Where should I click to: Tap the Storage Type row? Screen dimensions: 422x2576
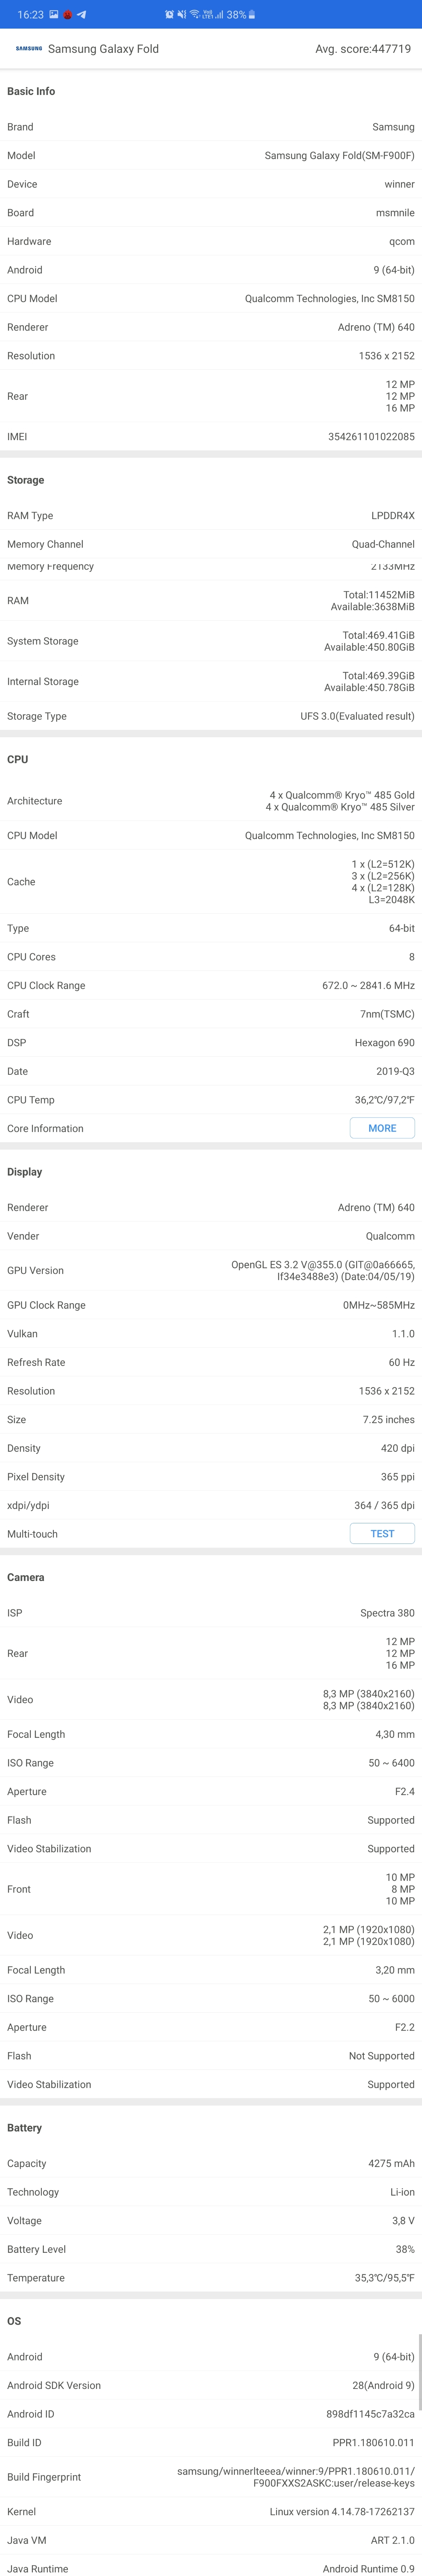(211, 716)
